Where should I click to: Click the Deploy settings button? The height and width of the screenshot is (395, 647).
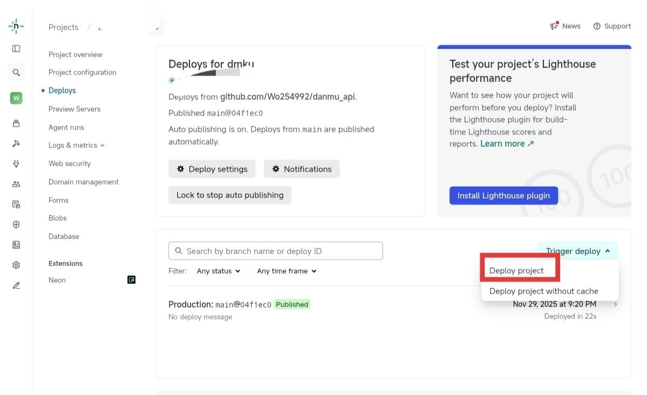point(212,169)
